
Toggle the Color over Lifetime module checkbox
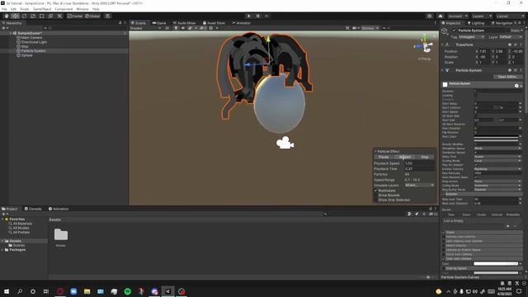444,258
